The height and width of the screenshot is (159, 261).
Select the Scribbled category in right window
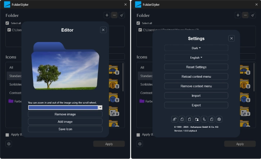[x=146, y=84]
